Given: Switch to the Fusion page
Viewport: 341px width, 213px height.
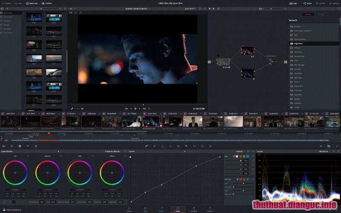Looking at the screenshot, I should [x=162, y=210].
